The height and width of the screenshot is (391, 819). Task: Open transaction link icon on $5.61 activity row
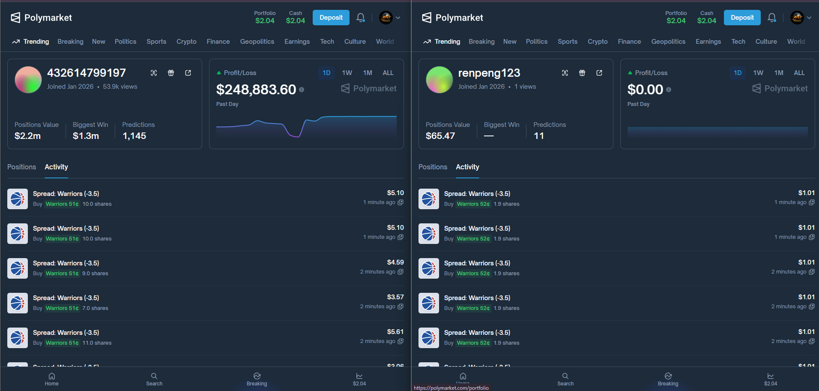click(401, 341)
